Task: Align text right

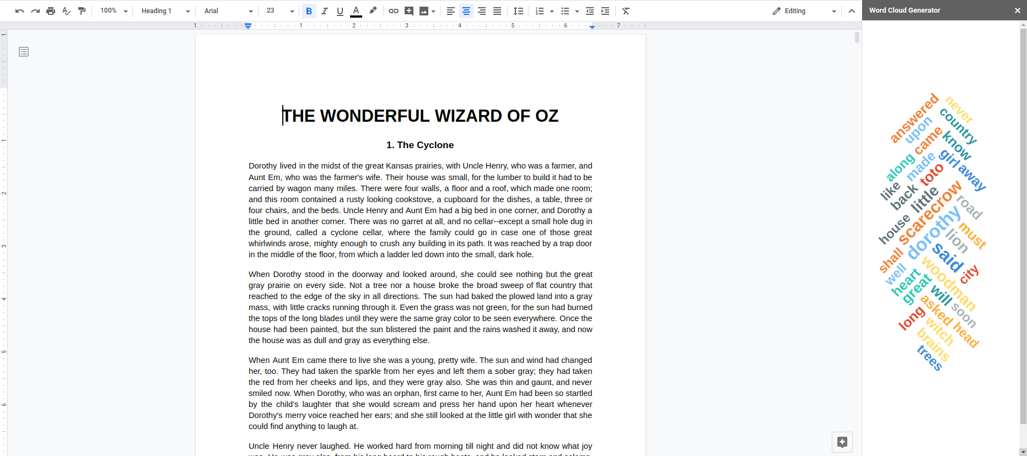Action: pyautogui.click(x=482, y=11)
